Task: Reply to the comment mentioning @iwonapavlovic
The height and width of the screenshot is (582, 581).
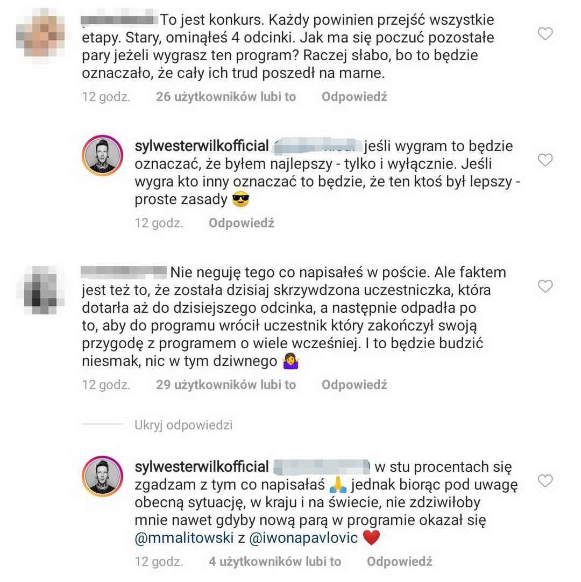Action: point(400,562)
